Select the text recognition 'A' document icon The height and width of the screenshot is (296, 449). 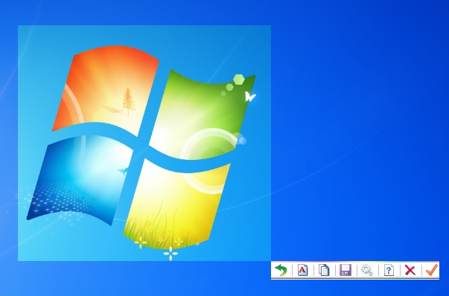pos(302,270)
